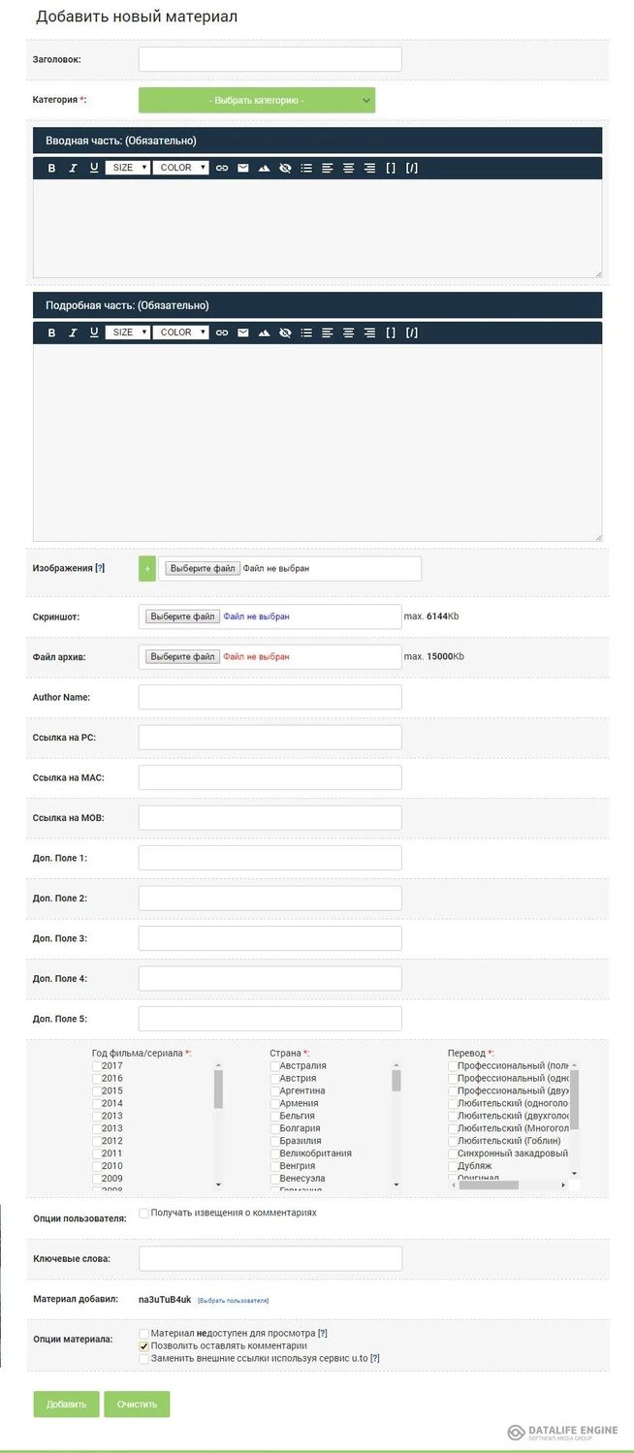634x1453 pixels.
Task: Insert image via Подробная часть toolbar
Action: pos(264,332)
